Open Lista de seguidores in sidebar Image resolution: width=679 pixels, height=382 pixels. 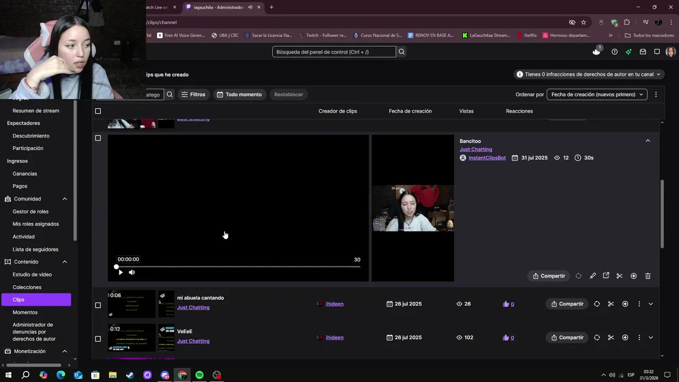36,249
